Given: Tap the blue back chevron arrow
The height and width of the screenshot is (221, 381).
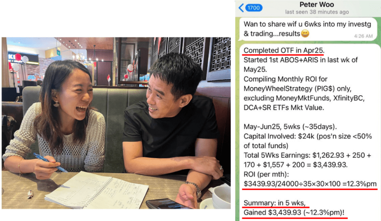Looking at the screenshot, I should (241, 8).
